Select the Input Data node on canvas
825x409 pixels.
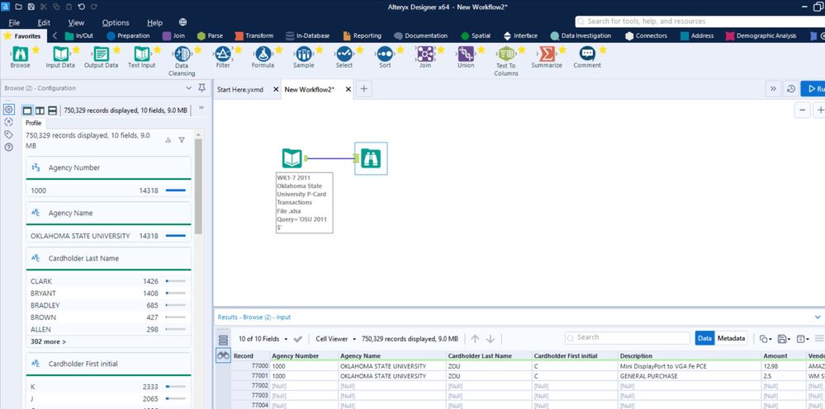[292, 158]
